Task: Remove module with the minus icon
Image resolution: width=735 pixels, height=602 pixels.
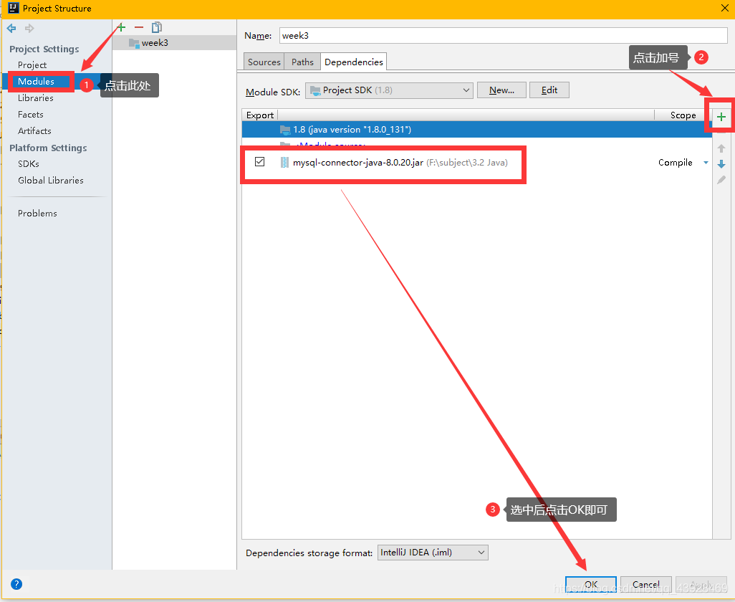Action: (139, 28)
